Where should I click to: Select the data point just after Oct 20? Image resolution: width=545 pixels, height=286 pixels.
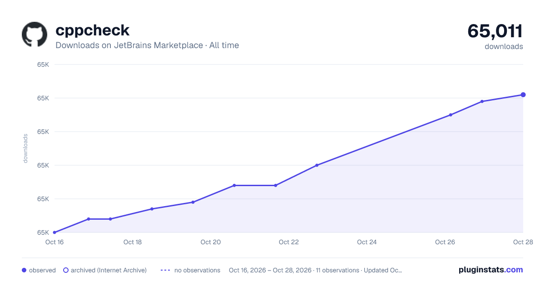(234, 185)
